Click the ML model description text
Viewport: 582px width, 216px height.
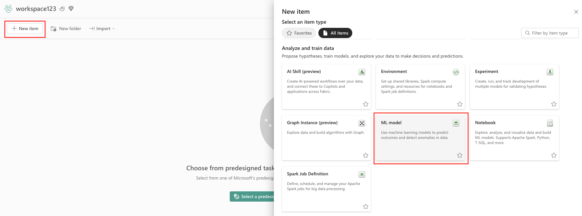click(415, 135)
